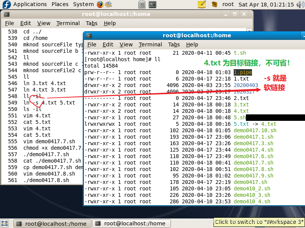Open Terminal menu in the back terminal
Screen dimensions: 305x228
coord(68,23)
